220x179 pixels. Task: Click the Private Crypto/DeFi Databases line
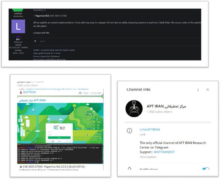click(46, 56)
